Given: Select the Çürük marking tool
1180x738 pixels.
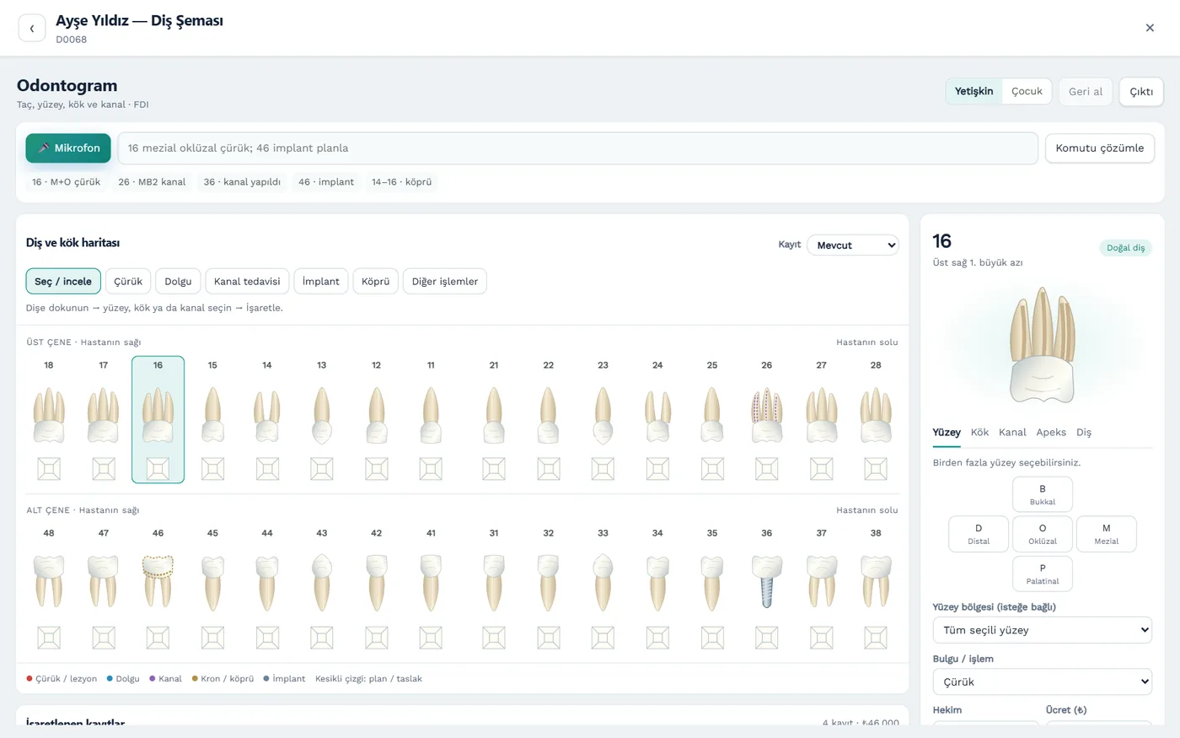Looking at the screenshot, I should click(128, 282).
